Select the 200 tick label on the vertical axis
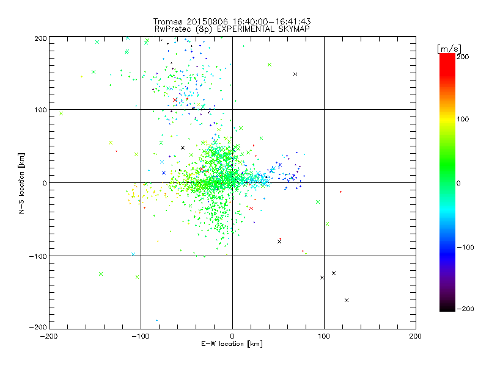The height and width of the screenshot is (366, 489). (x=40, y=38)
